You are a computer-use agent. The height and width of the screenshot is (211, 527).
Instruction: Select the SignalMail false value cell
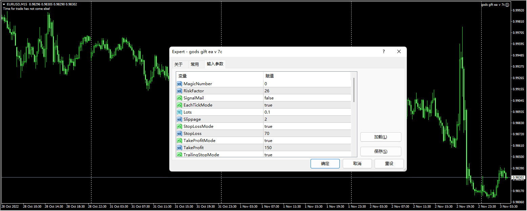pos(307,98)
